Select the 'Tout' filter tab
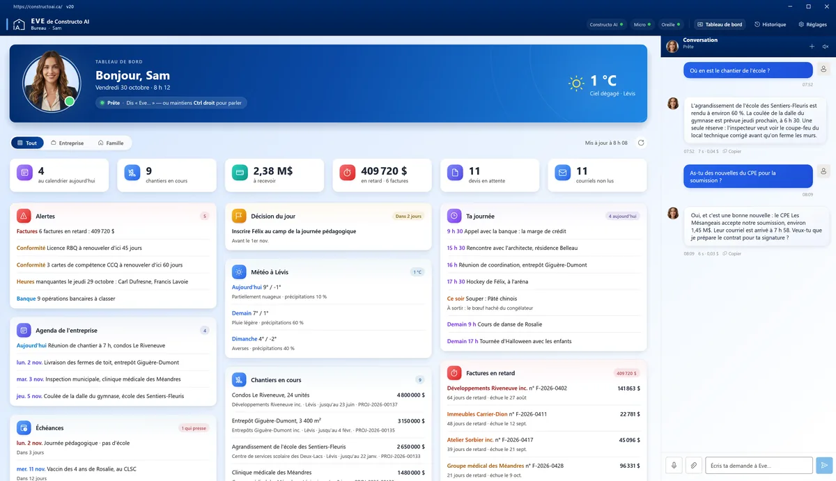The image size is (836, 481). click(x=27, y=143)
